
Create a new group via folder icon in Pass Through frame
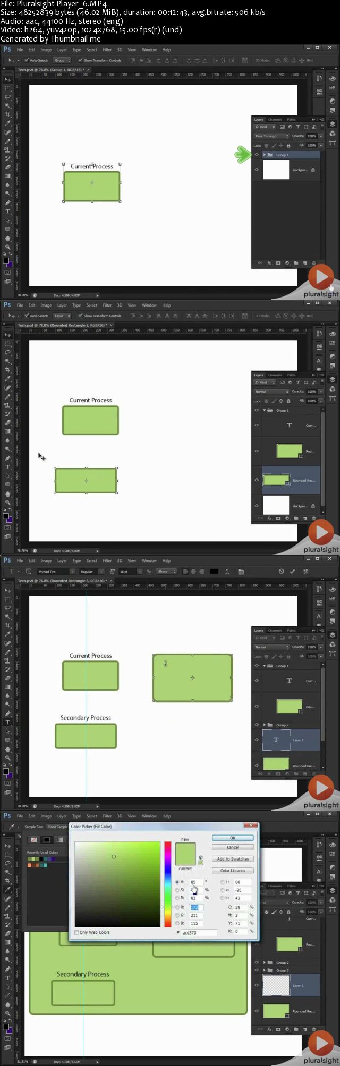click(296, 263)
